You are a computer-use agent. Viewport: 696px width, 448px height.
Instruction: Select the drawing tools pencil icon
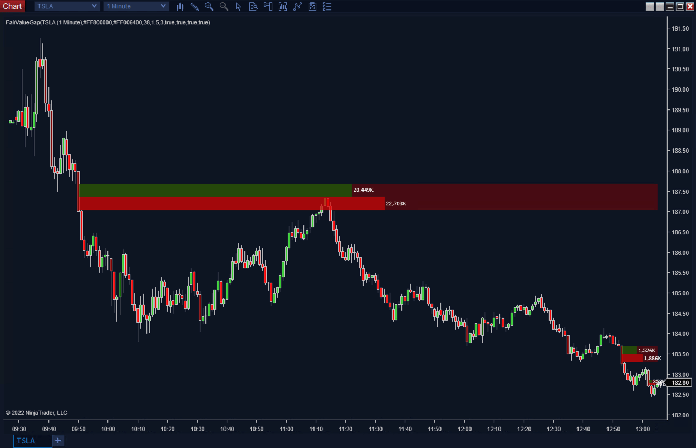194,6
